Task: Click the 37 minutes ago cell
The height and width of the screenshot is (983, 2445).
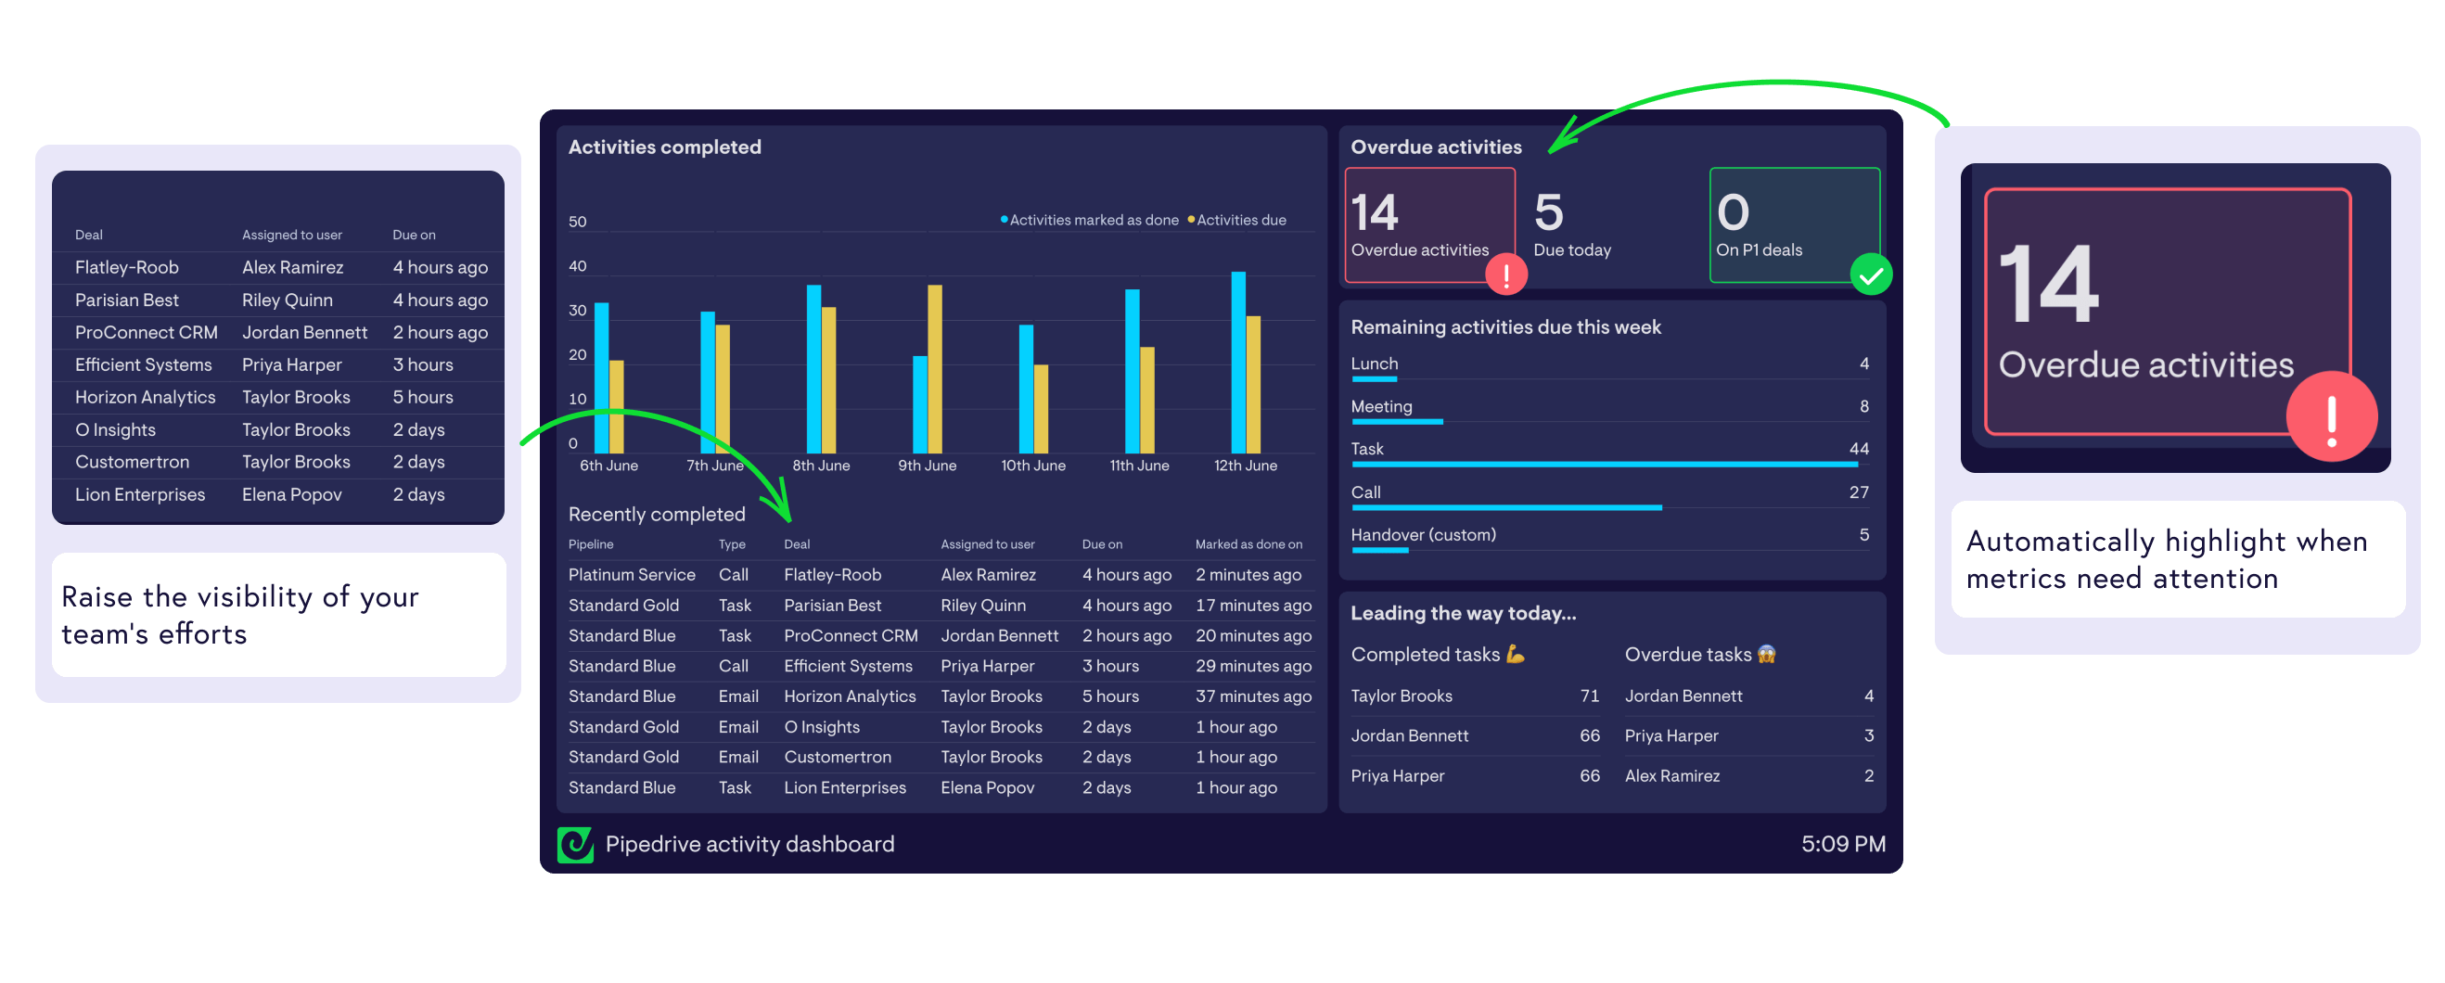Action: tap(1253, 697)
